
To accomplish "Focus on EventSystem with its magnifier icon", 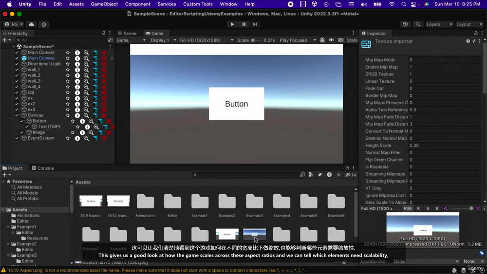I will coord(86,138).
